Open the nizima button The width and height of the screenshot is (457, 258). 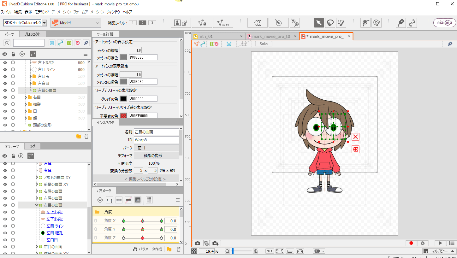tap(444, 23)
